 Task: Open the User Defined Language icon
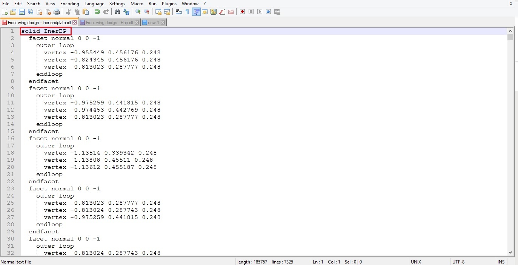[205, 12]
